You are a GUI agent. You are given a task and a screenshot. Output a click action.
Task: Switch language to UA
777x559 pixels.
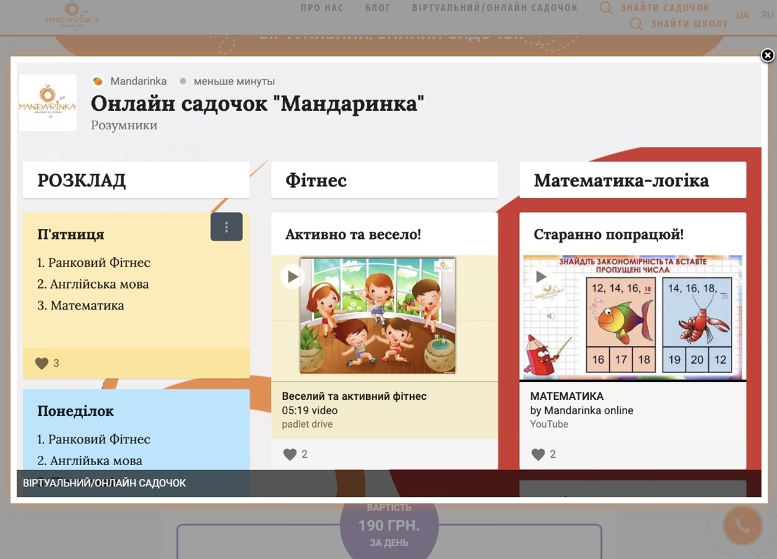742,15
